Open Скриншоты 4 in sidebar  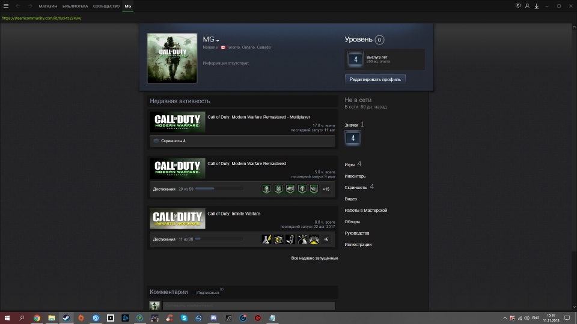[359, 187]
